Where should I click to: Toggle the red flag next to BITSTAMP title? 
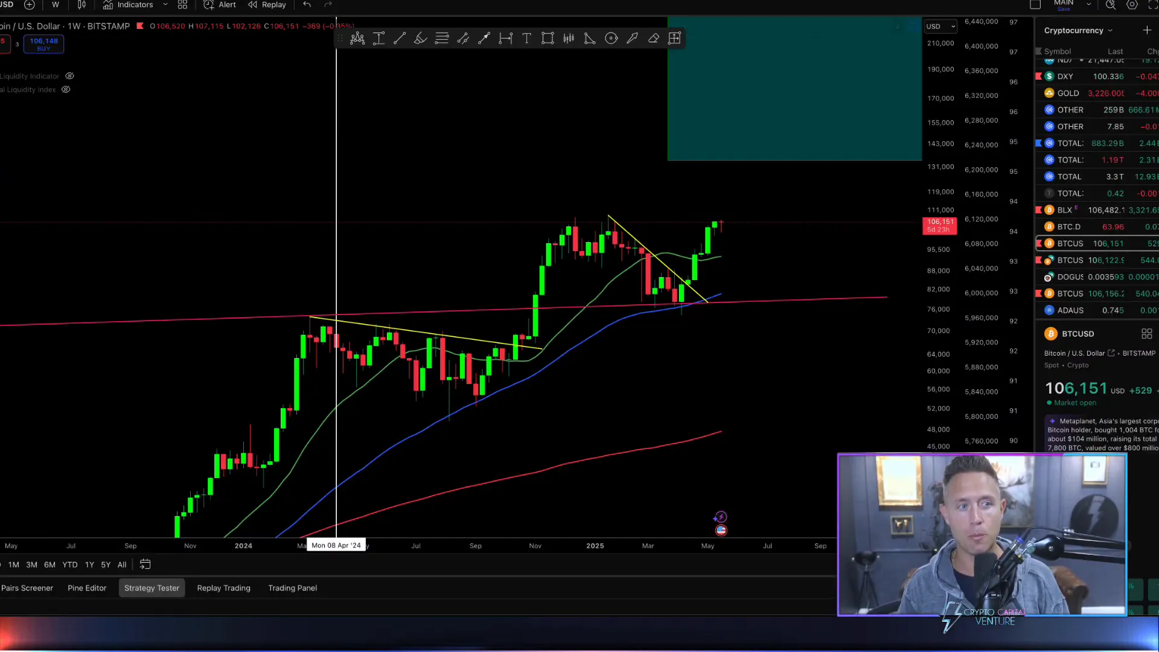pos(140,26)
